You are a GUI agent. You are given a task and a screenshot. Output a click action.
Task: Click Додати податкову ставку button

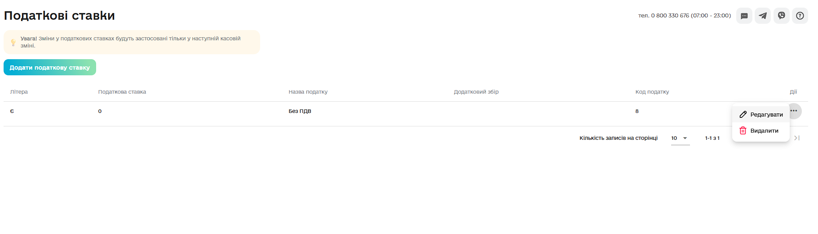pyautogui.click(x=50, y=67)
